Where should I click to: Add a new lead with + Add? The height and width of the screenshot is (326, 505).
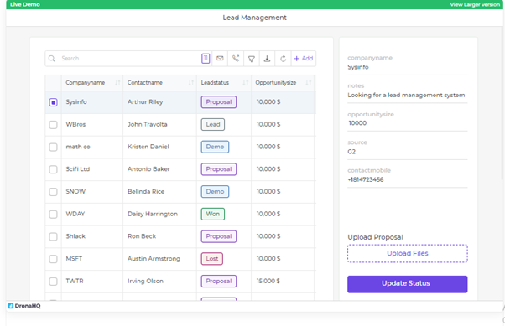[304, 59]
